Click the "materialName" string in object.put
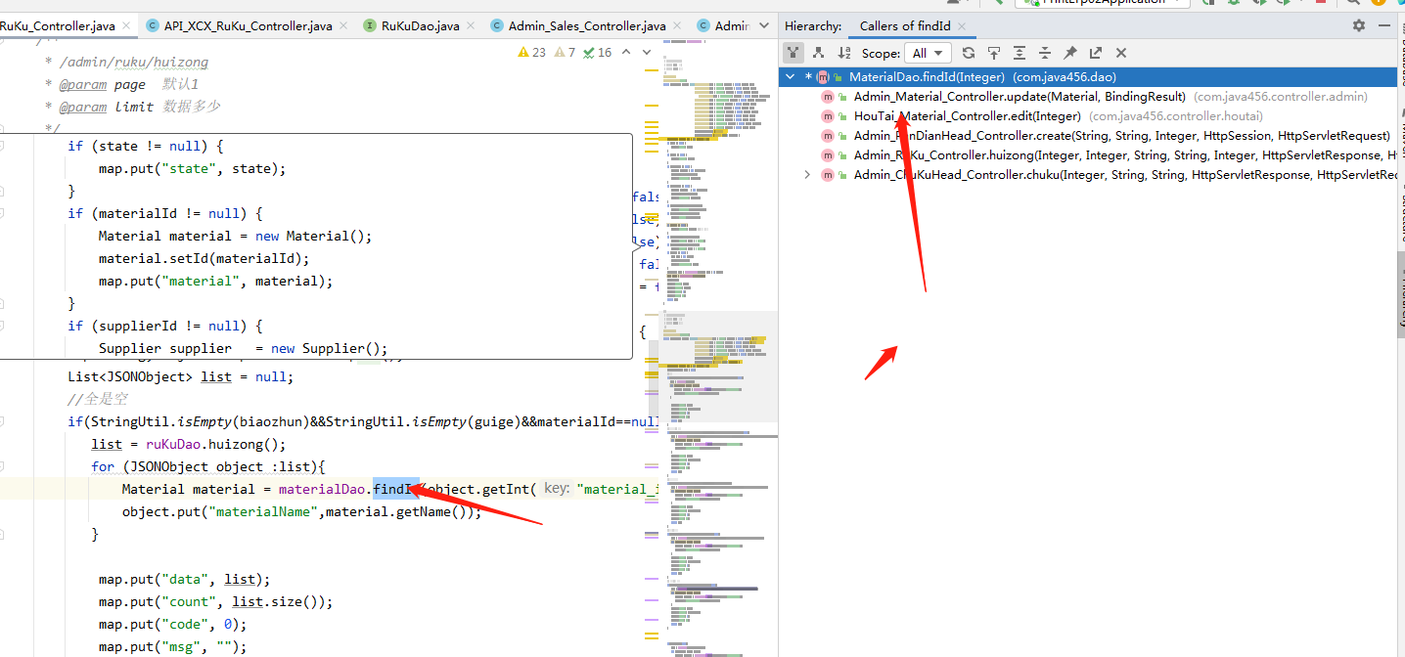 264,511
